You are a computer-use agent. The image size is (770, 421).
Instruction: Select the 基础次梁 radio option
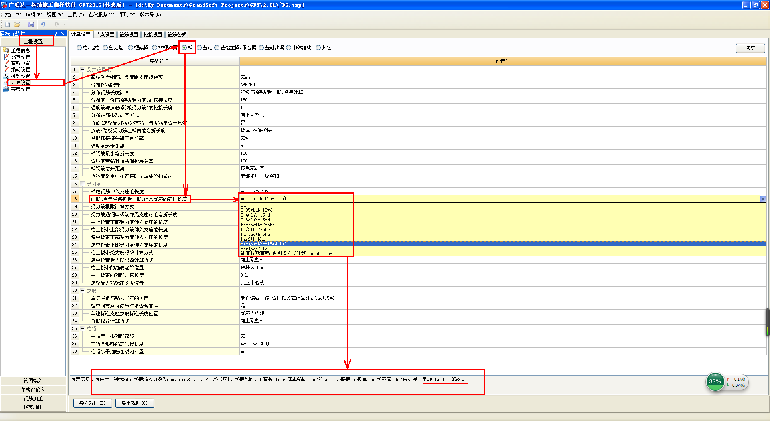(x=271, y=47)
